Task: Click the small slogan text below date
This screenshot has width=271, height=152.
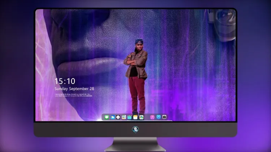Action: point(73,95)
